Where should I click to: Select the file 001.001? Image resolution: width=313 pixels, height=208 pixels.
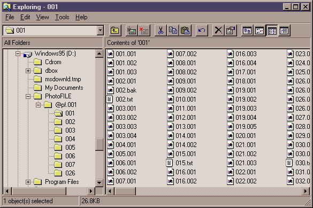[121, 54]
